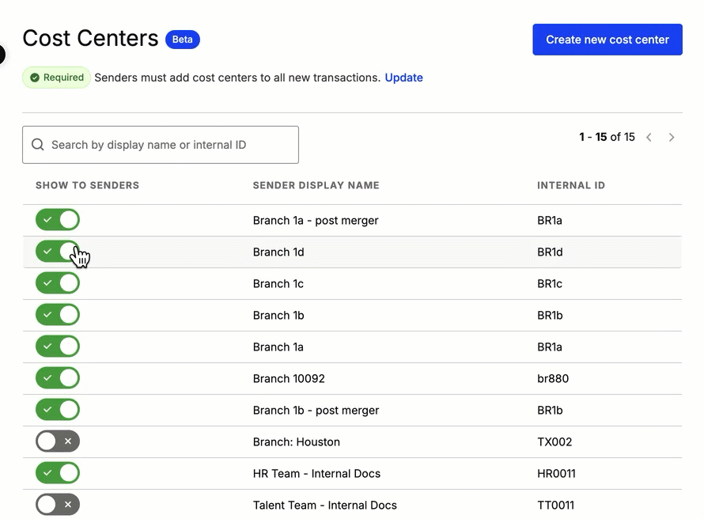Go to next page with right chevron
Screen dimensions: 704x519
click(672, 138)
